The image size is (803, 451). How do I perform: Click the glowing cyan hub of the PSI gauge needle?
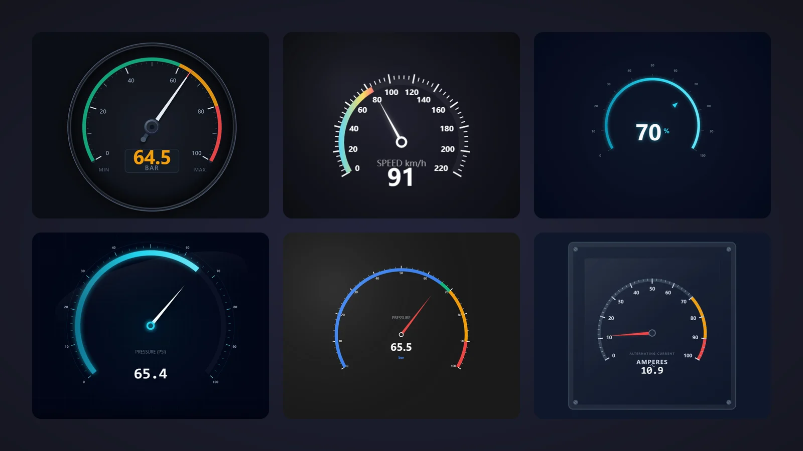pos(151,326)
